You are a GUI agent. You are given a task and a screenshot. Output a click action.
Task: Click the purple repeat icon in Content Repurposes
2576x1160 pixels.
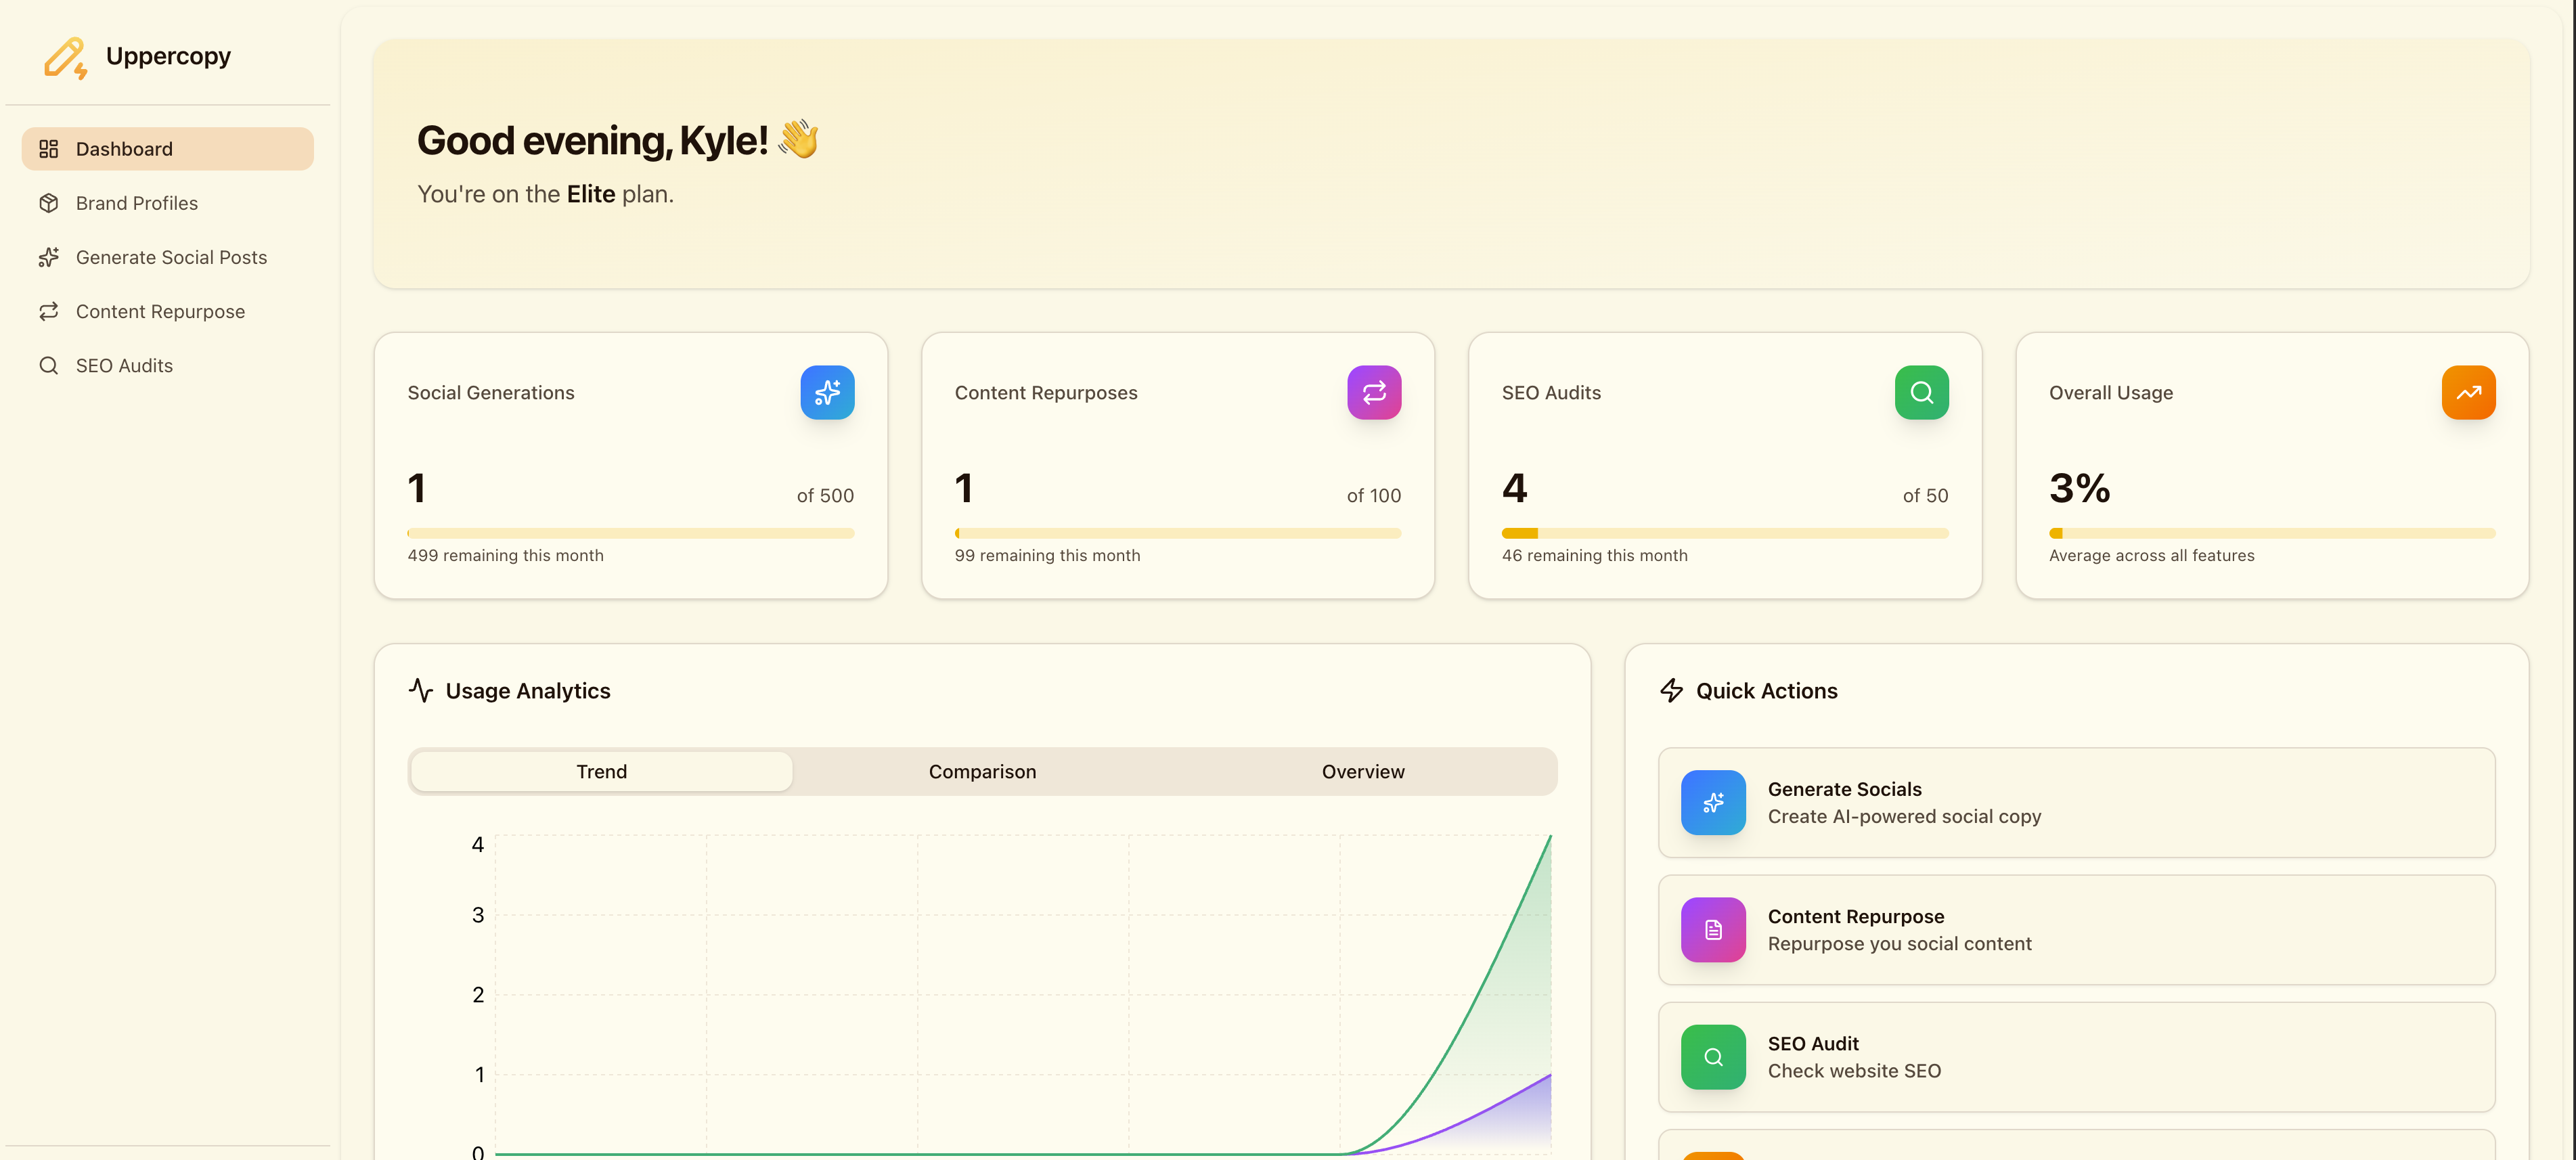point(1373,392)
